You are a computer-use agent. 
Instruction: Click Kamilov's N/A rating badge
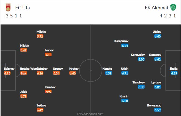click(48, 92)
